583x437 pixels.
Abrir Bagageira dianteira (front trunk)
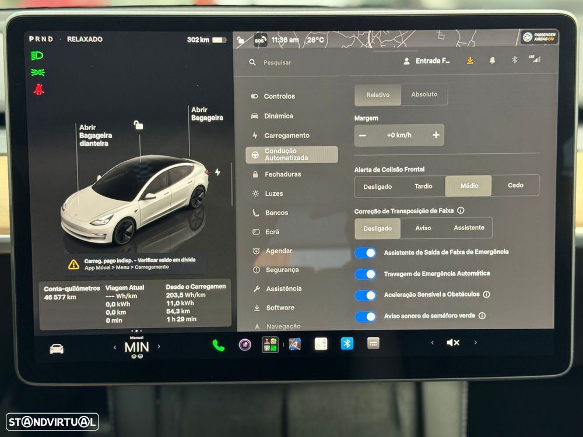[96, 136]
